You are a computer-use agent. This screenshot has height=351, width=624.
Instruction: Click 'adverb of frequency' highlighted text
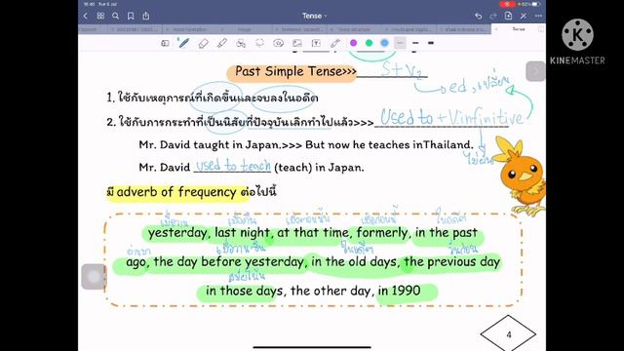176,192
